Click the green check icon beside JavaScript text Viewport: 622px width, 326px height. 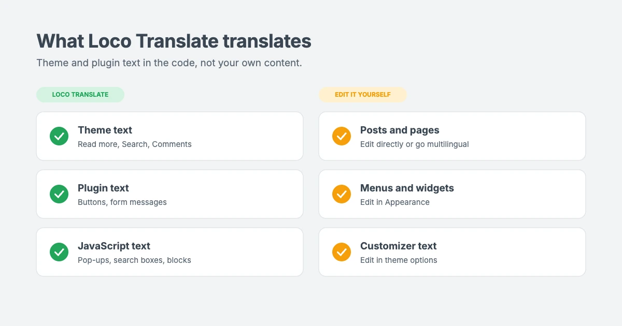pos(59,252)
